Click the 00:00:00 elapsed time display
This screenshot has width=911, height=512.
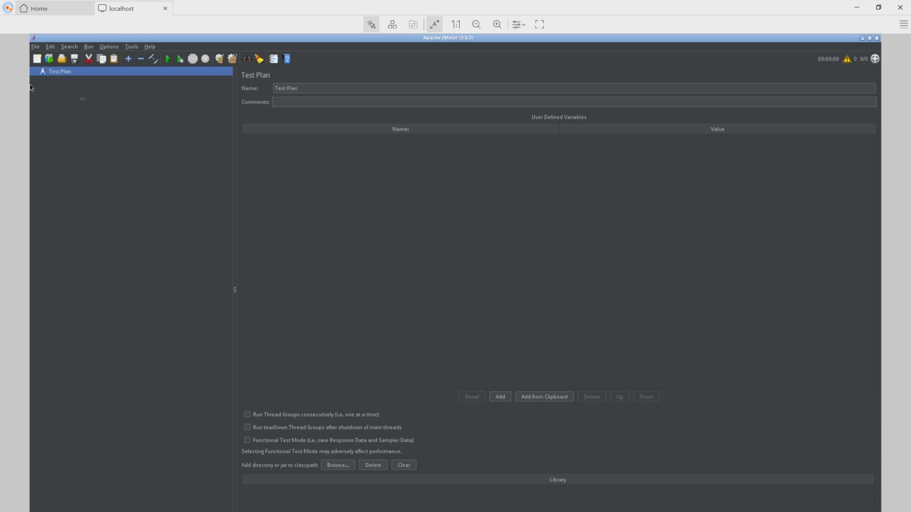[828, 59]
